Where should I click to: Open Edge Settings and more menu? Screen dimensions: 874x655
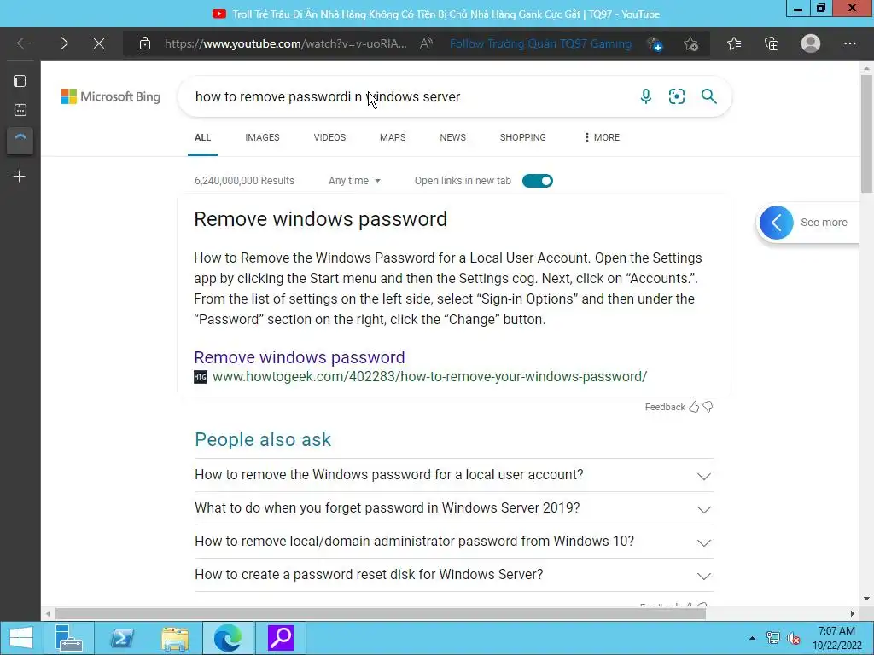tap(849, 43)
